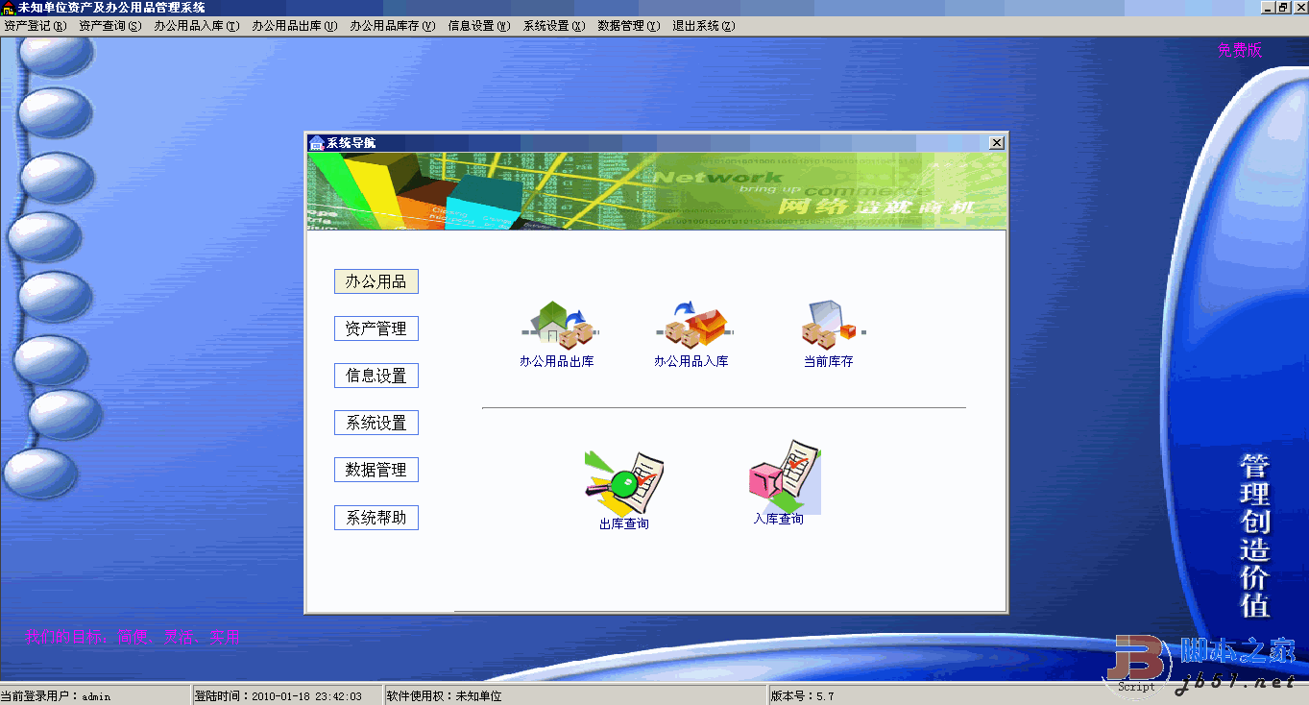The image size is (1309, 705).
Task: Open the 办公用品出库 menu
Action: click(295, 26)
